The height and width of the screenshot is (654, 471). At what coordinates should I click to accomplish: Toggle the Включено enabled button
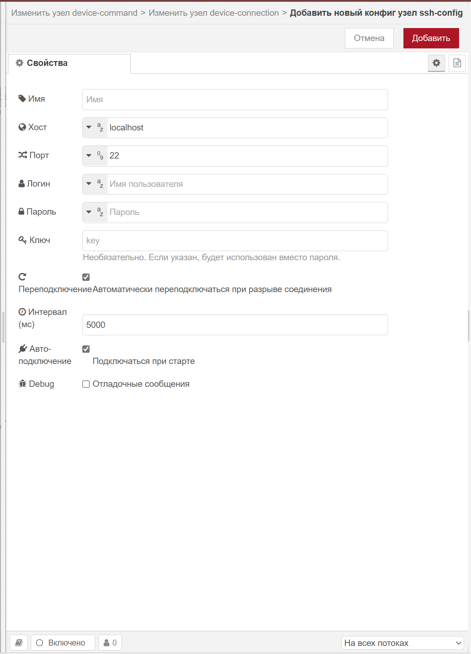63,643
